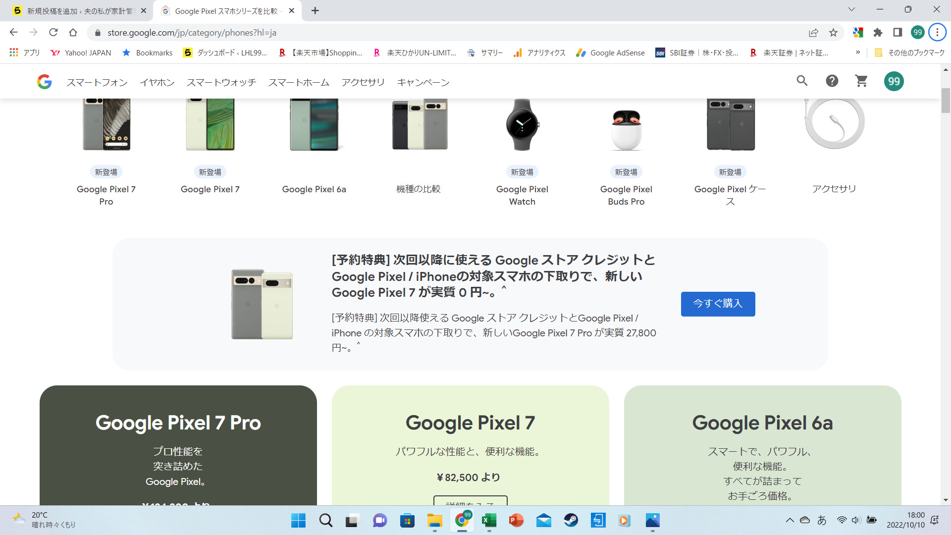The image size is (951, 535).
Task: Open the clock and date in taskbar
Action: coord(905,520)
